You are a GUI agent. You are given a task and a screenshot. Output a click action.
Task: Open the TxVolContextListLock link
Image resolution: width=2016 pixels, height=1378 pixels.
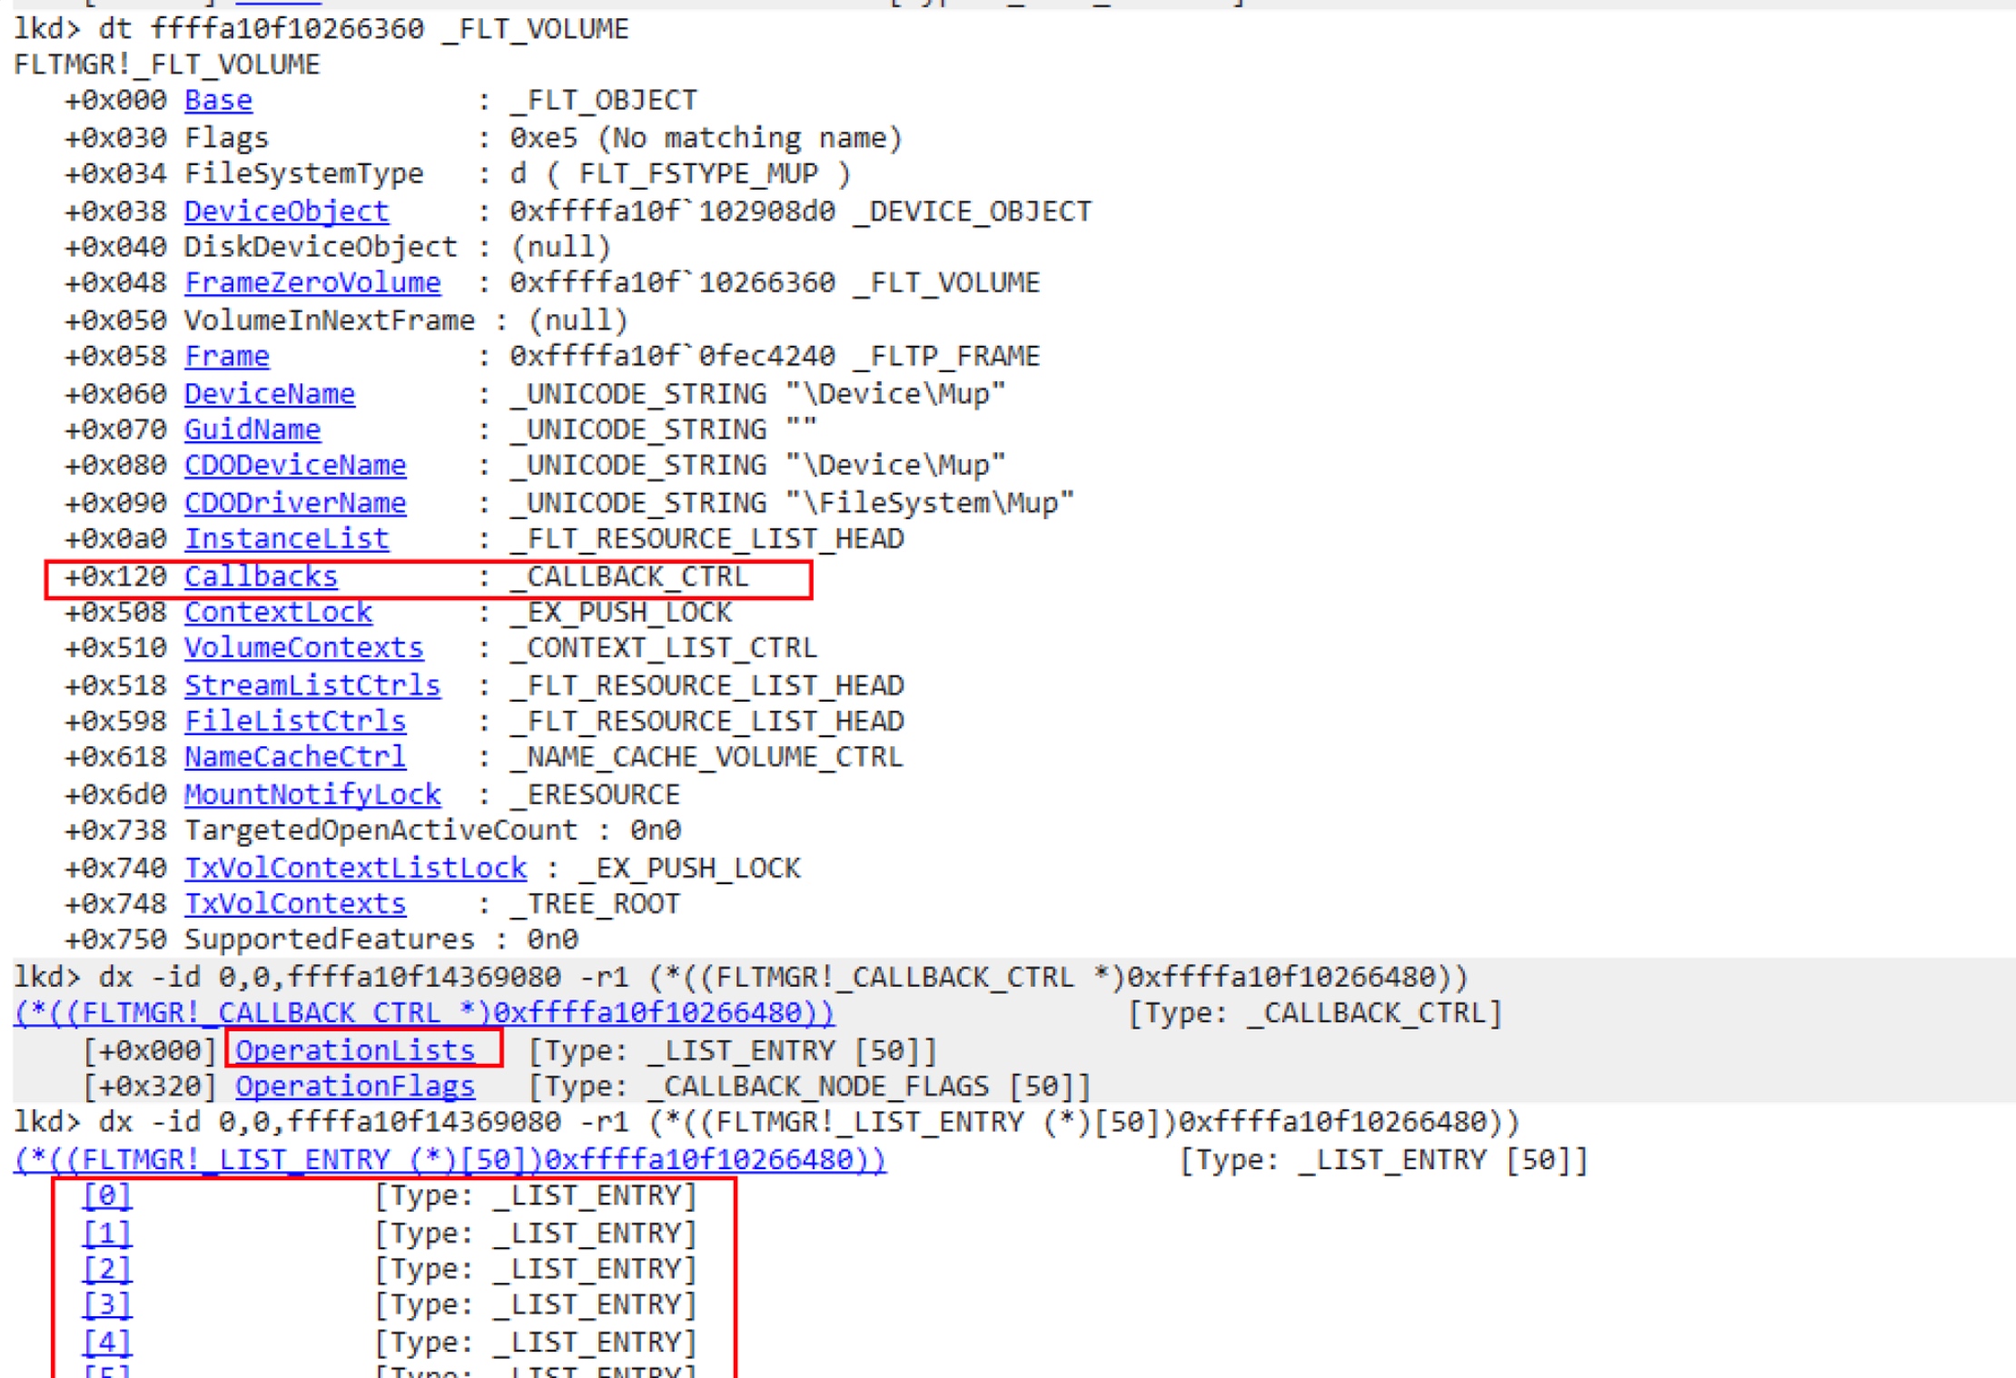coord(355,868)
